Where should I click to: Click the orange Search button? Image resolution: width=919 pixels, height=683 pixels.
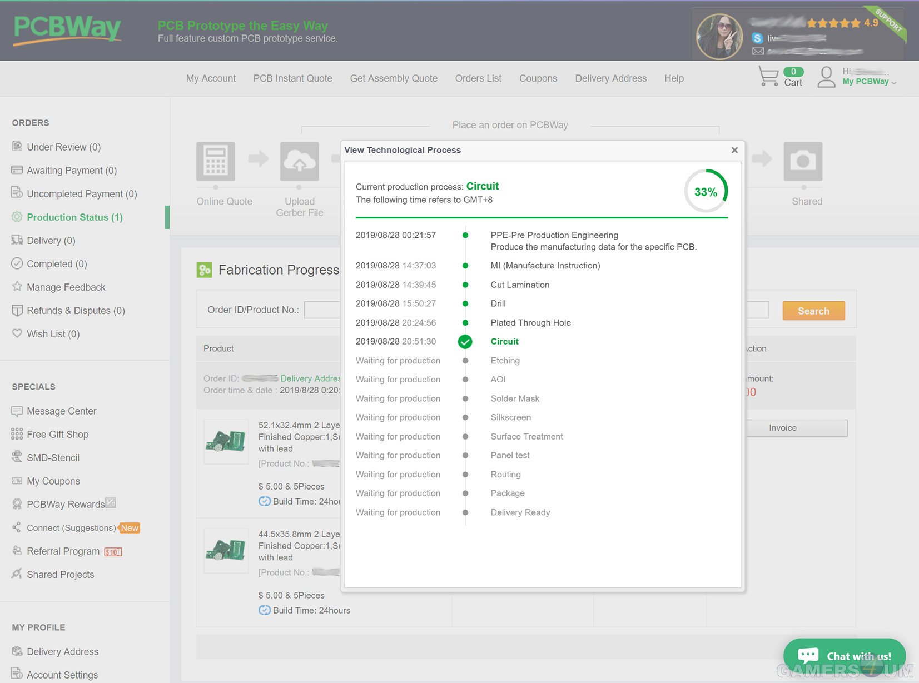(x=813, y=311)
